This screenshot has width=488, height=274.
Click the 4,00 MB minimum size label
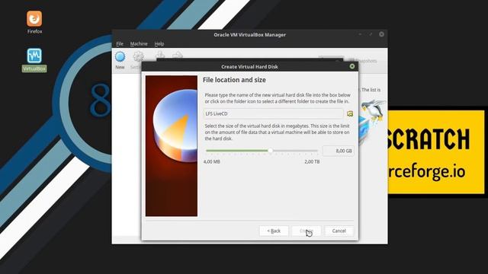click(212, 161)
